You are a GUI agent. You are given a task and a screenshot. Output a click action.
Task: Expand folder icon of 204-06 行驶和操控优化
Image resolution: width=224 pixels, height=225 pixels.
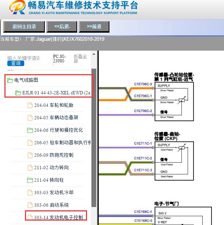tap(30, 130)
